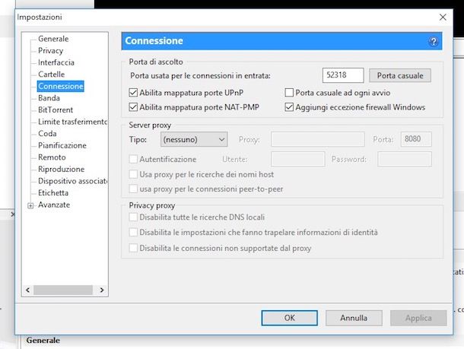Image resolution: width=464 pixels, height=349 pixels.
Task: Open the help icon in Connessione header
Action: (434, 41)
